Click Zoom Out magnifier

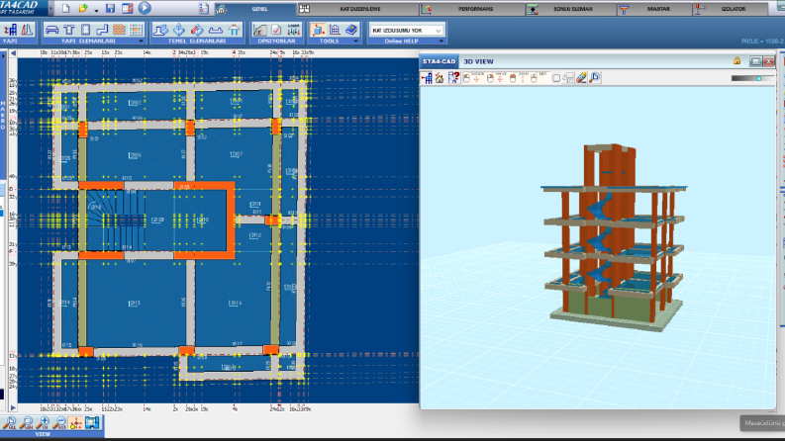pyautogui.click(x=59, y=423)
